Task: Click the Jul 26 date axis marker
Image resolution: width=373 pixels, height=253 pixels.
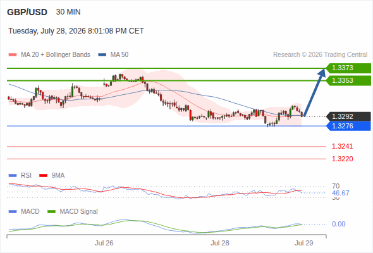Action: tap(104, 243)
